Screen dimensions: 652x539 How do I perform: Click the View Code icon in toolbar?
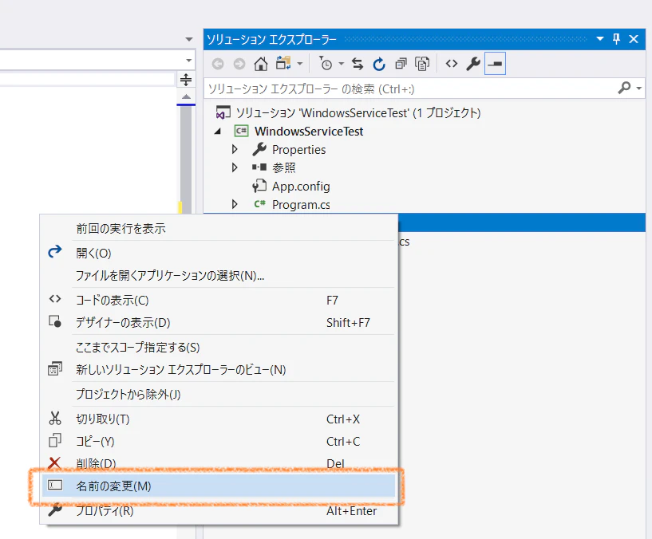tap(452, 64)
